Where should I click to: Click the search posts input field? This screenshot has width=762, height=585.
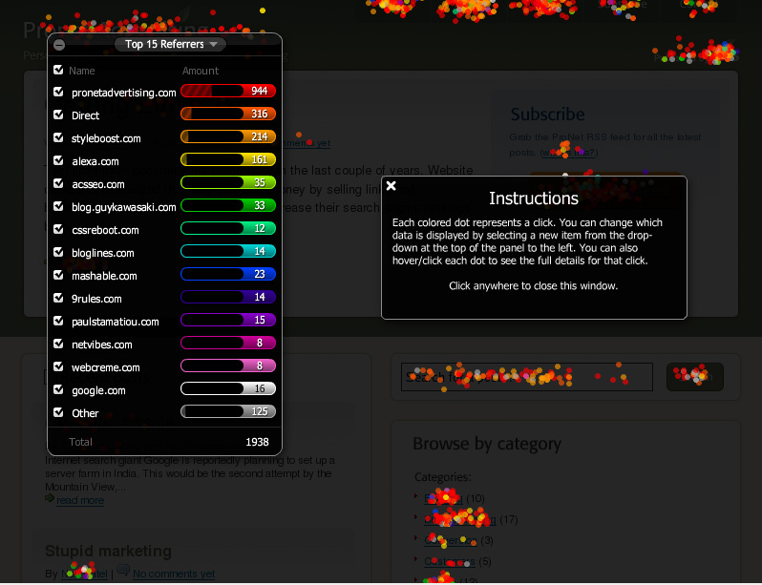pyautogui.click(x=527, y=377)
